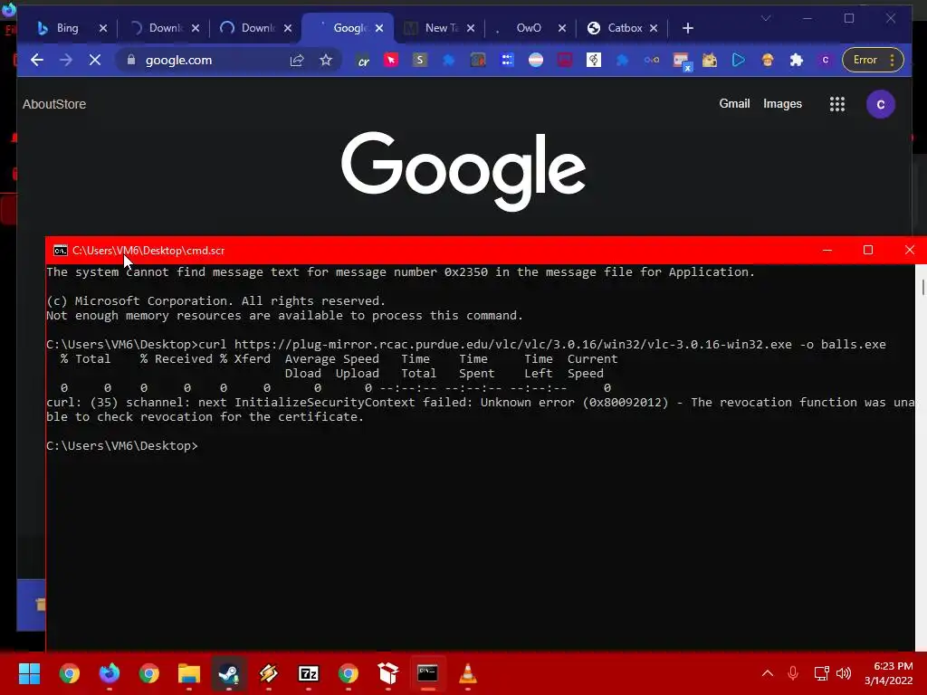Open the blue play-triangle extension
Image resolution: width=927 pixels, height=695 pixels.
(x=739, y=60)
